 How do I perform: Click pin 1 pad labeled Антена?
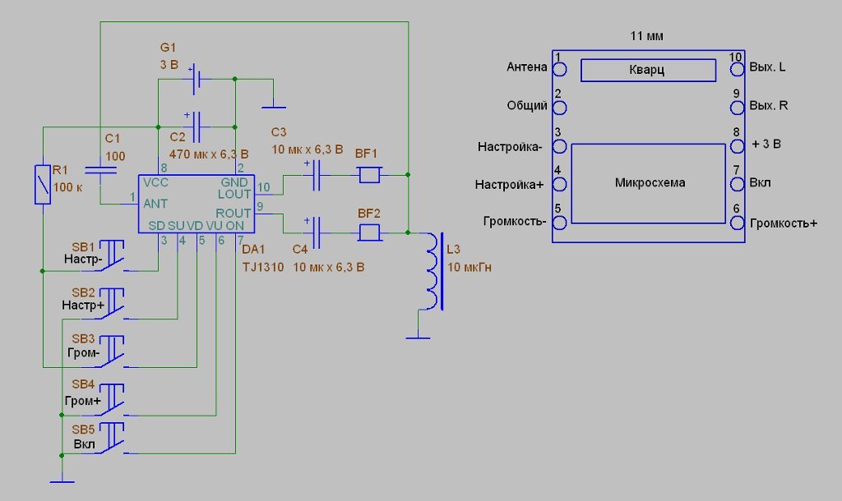(559, 69)
